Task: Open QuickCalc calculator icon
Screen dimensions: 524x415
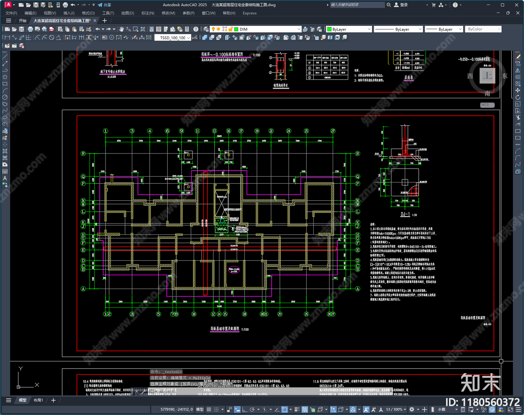Action: coord(187,29)
